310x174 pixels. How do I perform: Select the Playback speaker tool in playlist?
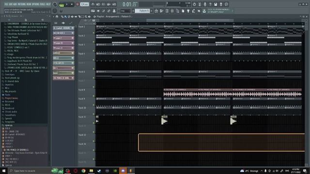click(x=89, y=17)
